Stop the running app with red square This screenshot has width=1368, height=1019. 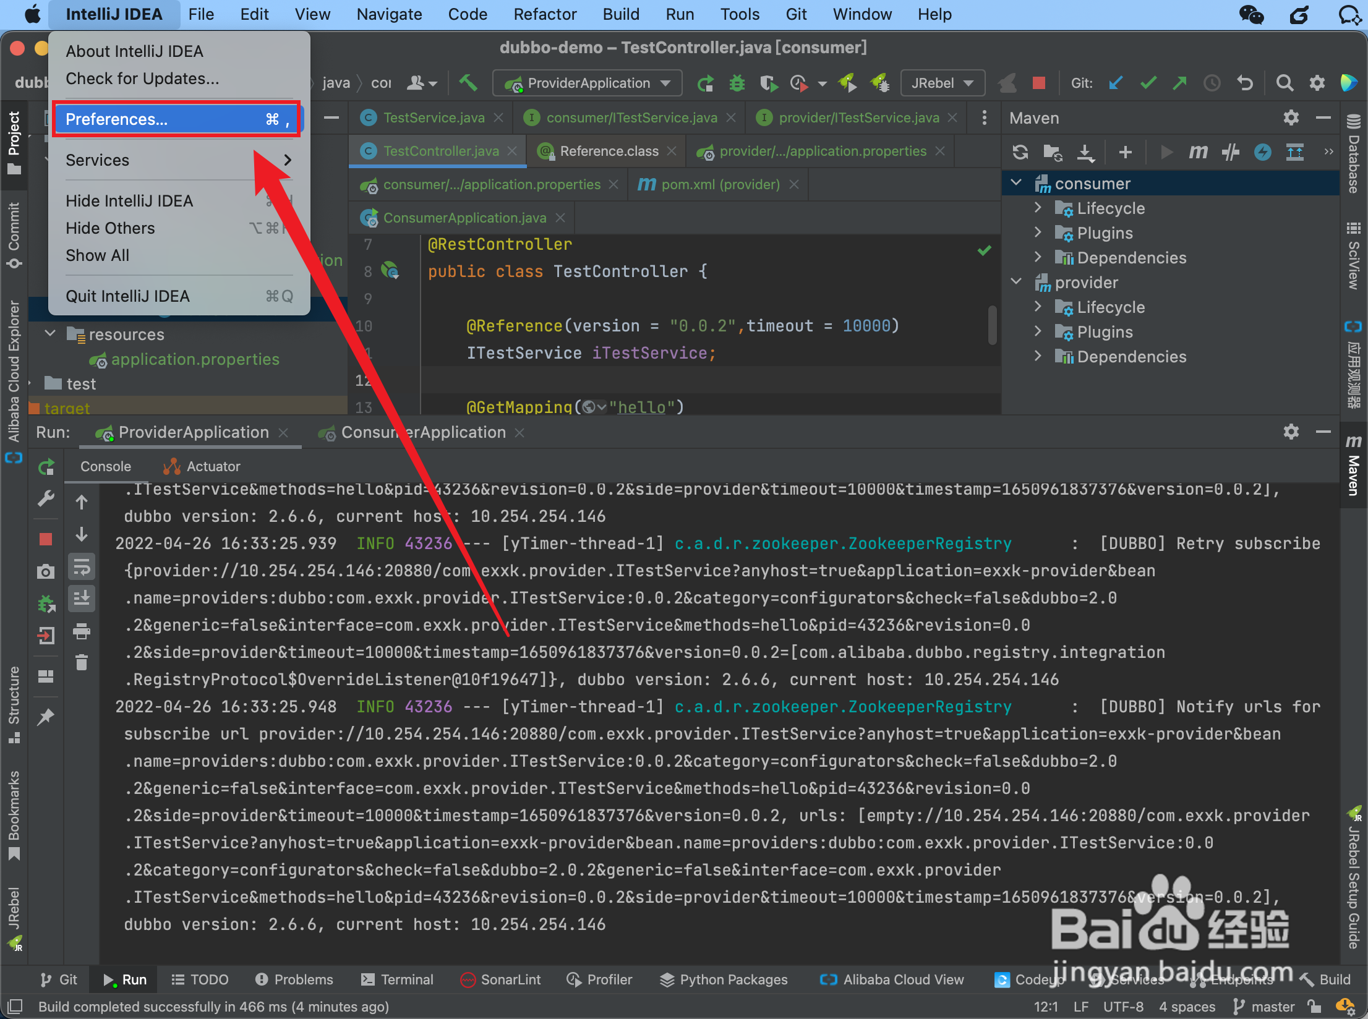click(1039, 83)
